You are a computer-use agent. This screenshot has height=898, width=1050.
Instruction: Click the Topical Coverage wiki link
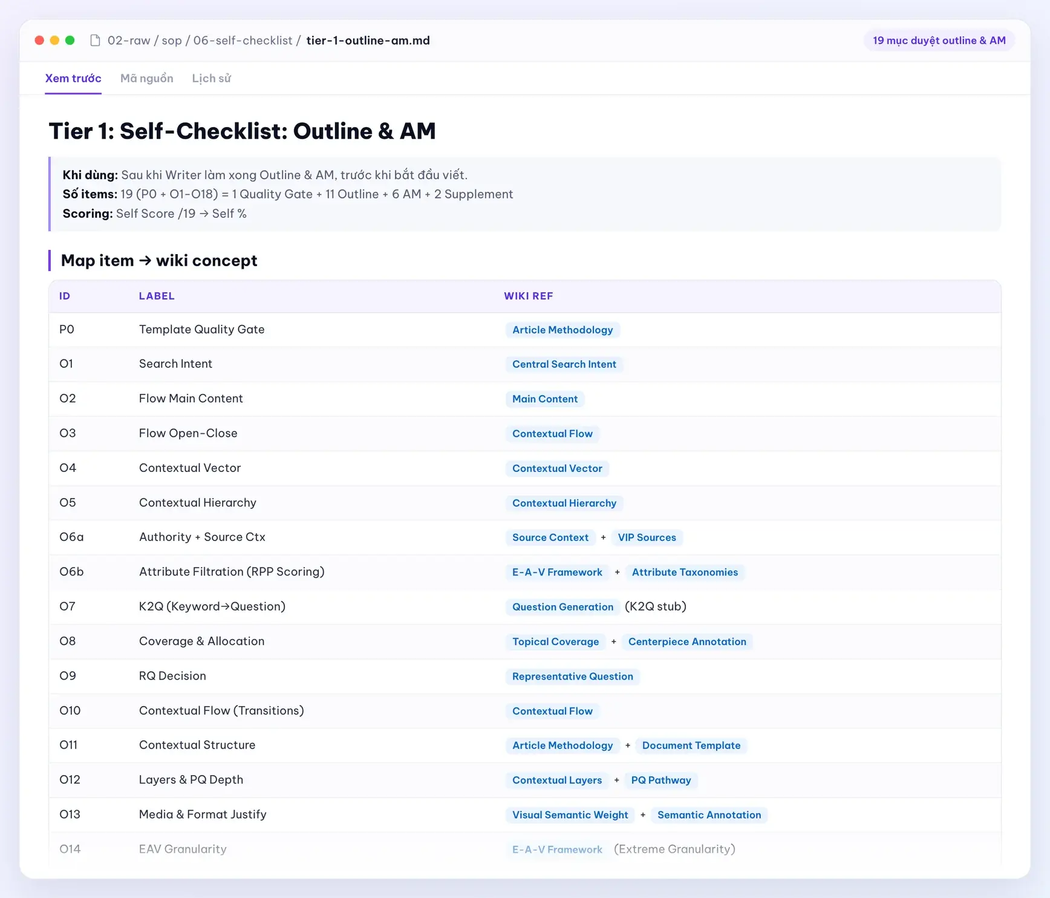point(555,641)
